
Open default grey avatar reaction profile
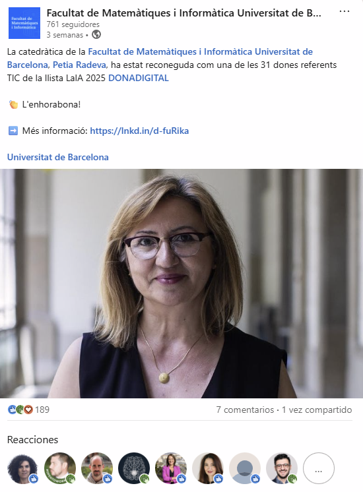pos(245,468)
